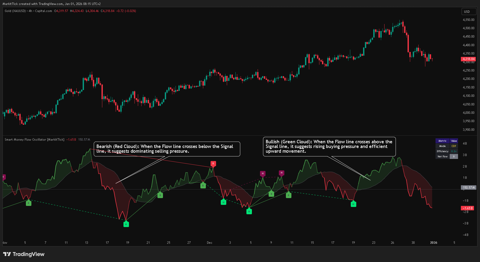Click the red 4,318.84 current price tag on the price axis
The height and width of the screenshot is (262, 480).
(468, 59)
